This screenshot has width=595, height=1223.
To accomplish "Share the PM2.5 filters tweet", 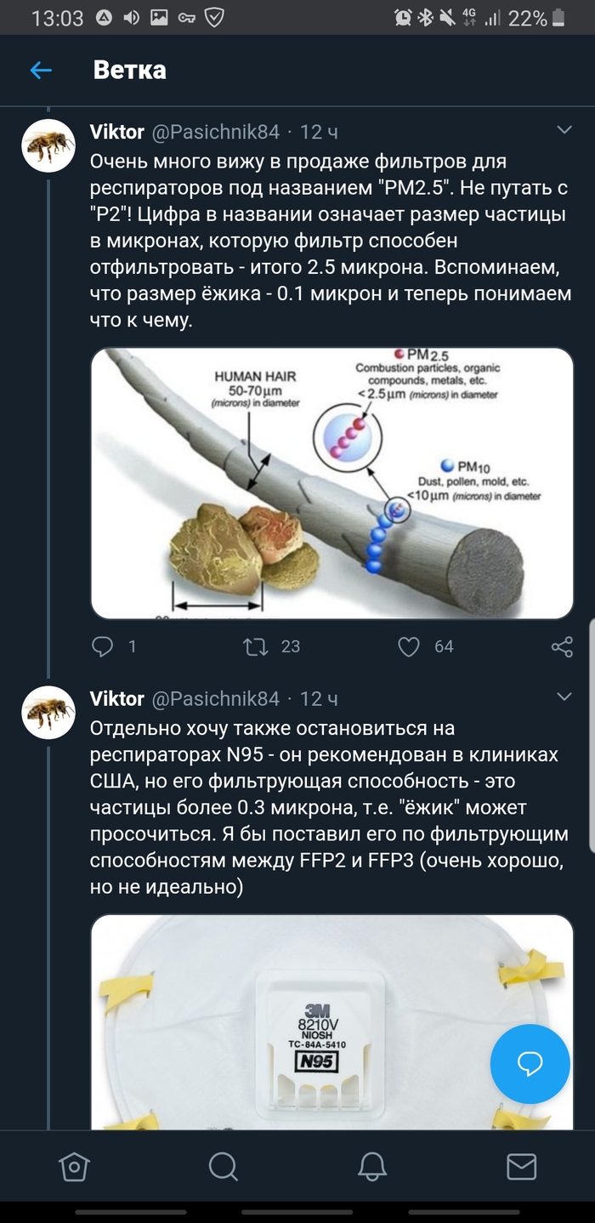I will [562, 646].
